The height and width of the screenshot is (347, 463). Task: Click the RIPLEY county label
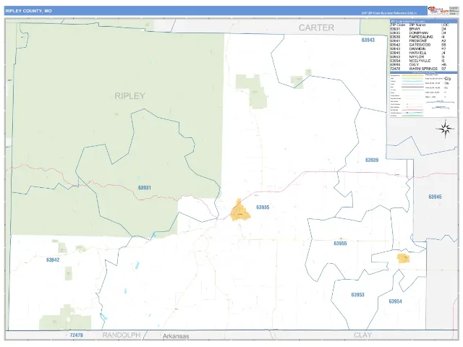coord(130,96)
